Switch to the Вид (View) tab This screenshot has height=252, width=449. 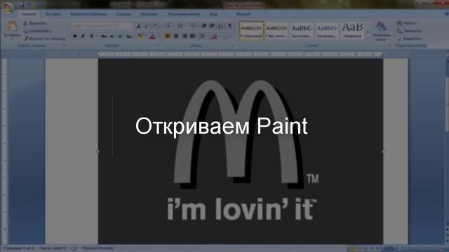(x=213, y=14)
